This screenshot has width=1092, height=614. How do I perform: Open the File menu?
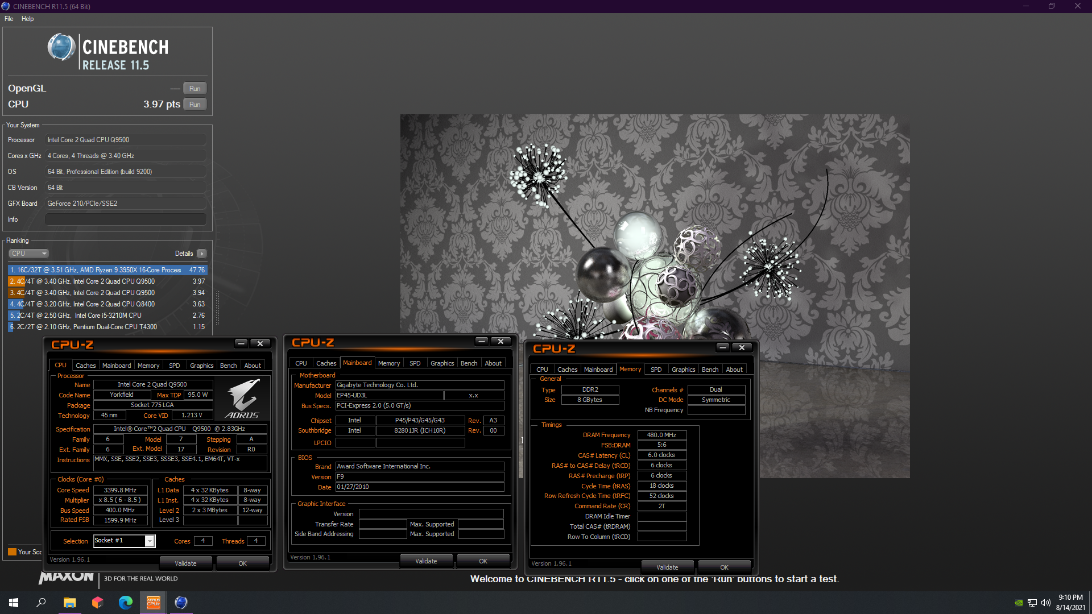9,19
